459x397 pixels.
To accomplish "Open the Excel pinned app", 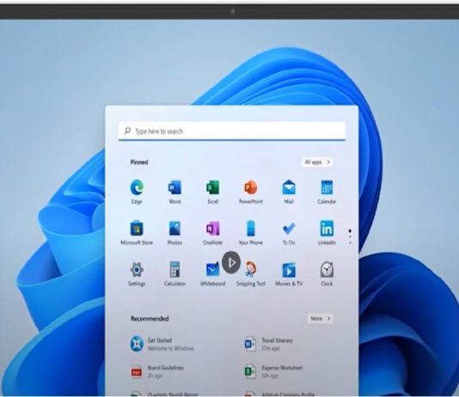I will point(213,187).
